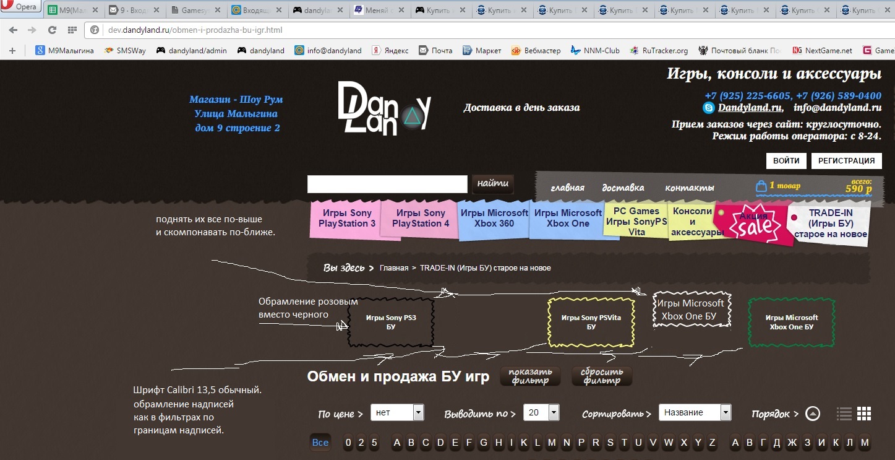
Task: Open the Яндекс bookmark
Action: click(x=389, y=51)
